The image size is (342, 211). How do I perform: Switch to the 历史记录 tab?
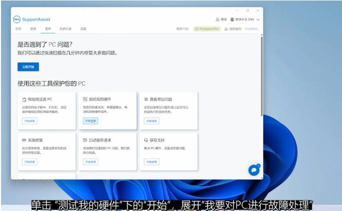[66, 29]
